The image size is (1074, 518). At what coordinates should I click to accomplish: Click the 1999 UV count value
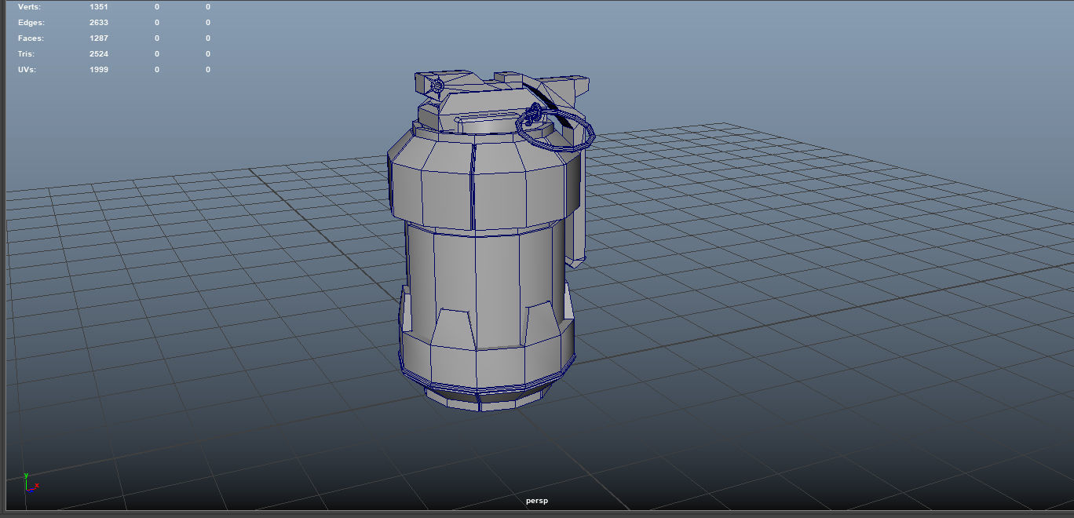point(99,70)
